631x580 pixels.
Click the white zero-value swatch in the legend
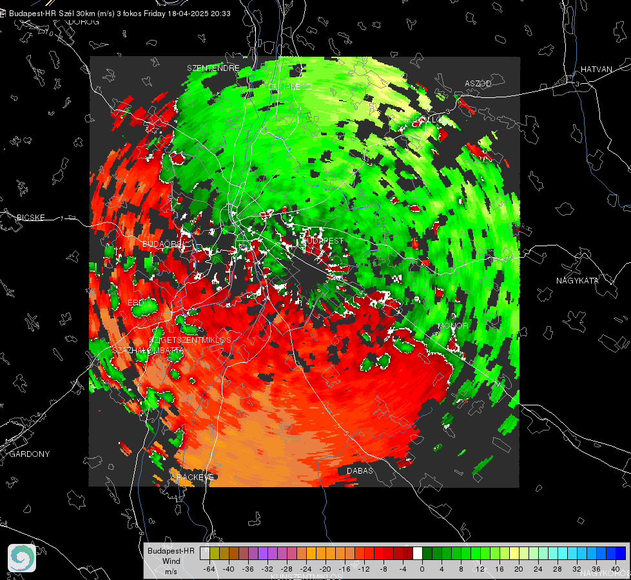tap(418, 554)
